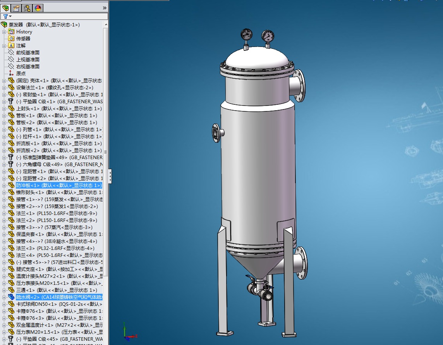443x345 pixels.
Task: Expand hidden panel tabs with double chevron
Action: click(104, 8)
